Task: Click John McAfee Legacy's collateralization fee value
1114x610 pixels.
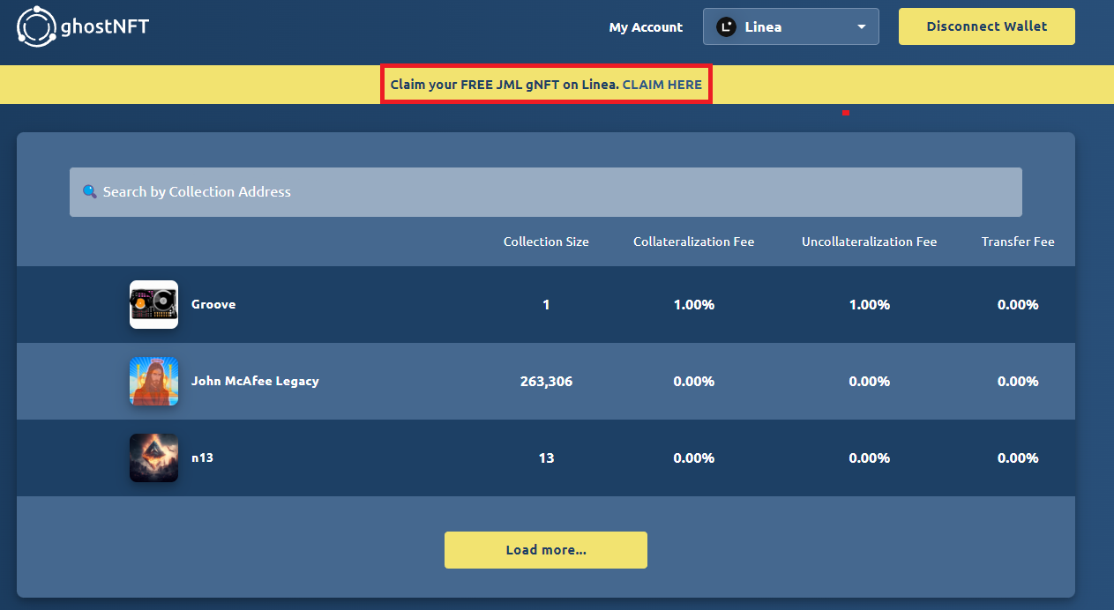Action: point(694,382)
